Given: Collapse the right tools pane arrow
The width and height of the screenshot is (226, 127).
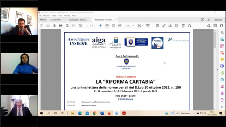Looking at the screenshot, I should (218, 70).
